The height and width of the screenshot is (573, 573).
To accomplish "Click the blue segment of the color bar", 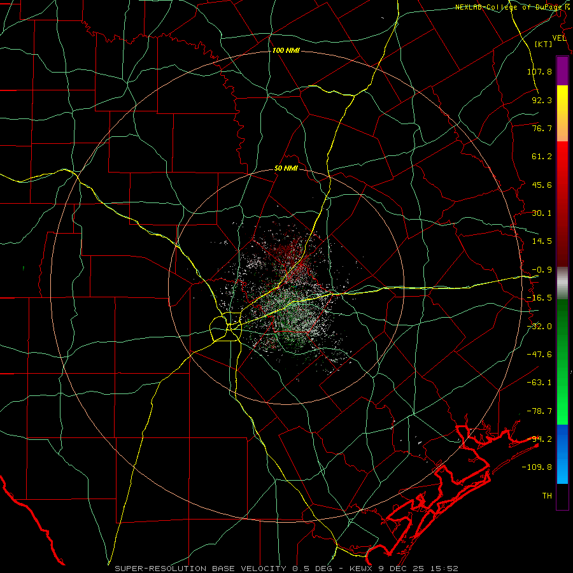I will click(562, 454).
